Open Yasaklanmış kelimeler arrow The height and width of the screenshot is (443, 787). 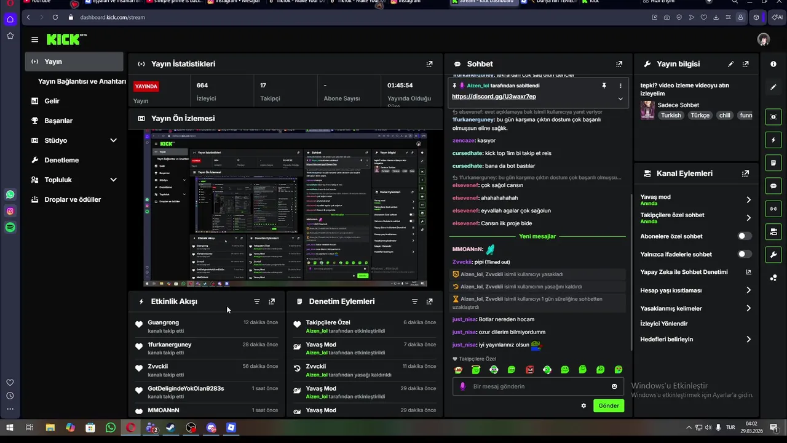748,308
